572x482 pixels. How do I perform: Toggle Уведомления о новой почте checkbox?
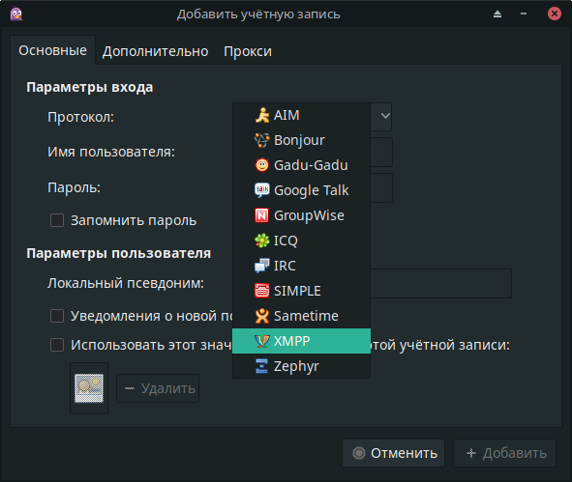(57, 316)
